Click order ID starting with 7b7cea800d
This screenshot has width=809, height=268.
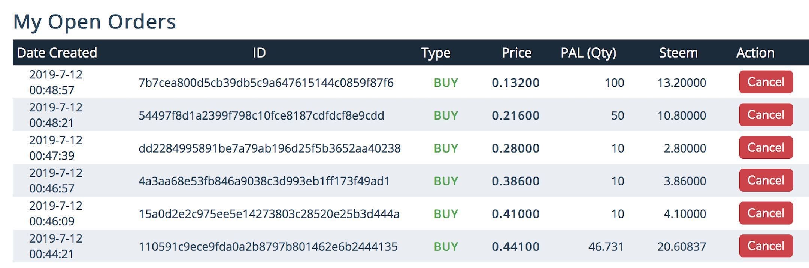(266, 83)
